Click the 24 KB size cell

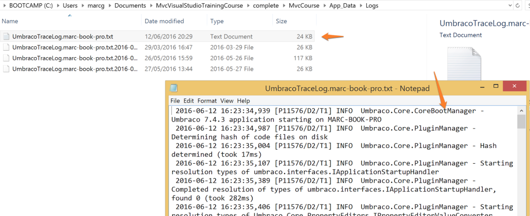click(x=305, y=37)
